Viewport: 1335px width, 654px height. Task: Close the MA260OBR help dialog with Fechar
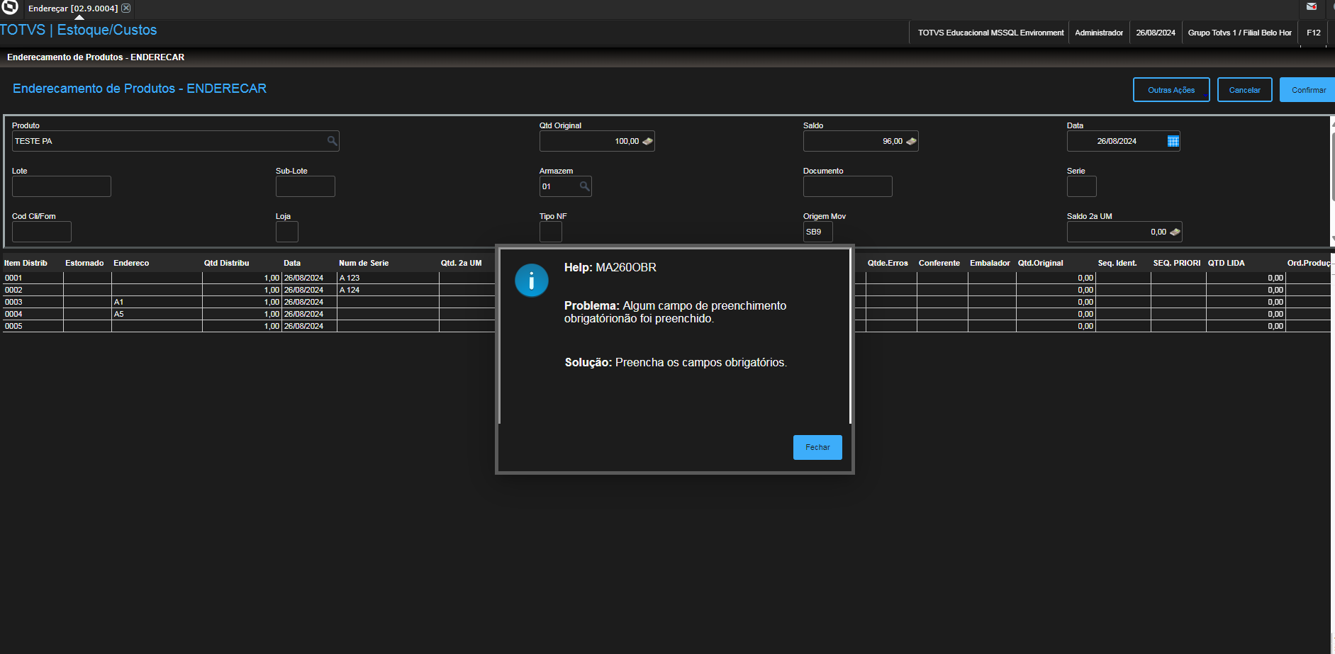[x=817, y=447]
